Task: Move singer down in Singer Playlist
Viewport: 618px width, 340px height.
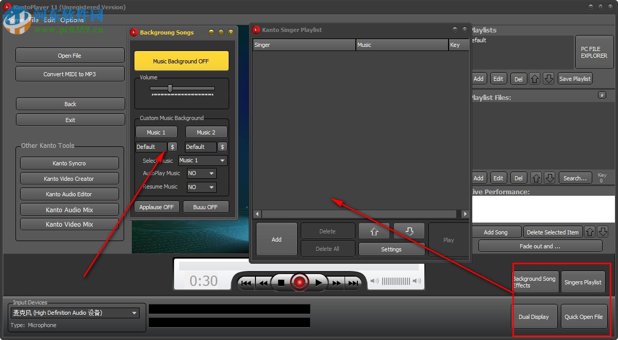Action: point(409,231)
